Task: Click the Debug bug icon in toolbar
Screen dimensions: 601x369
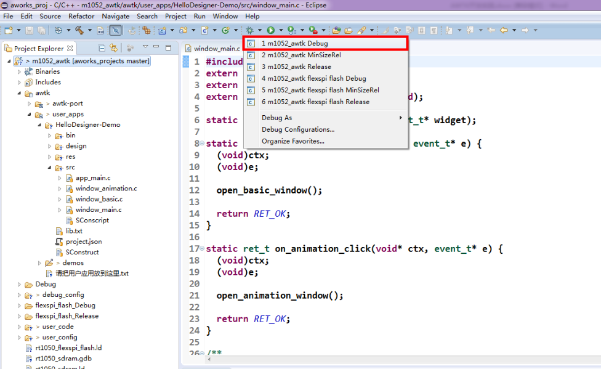Action: tap(249, 30)
